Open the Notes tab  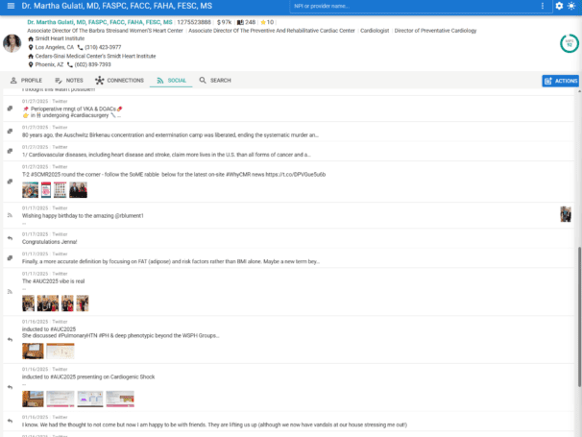[69, 81]
